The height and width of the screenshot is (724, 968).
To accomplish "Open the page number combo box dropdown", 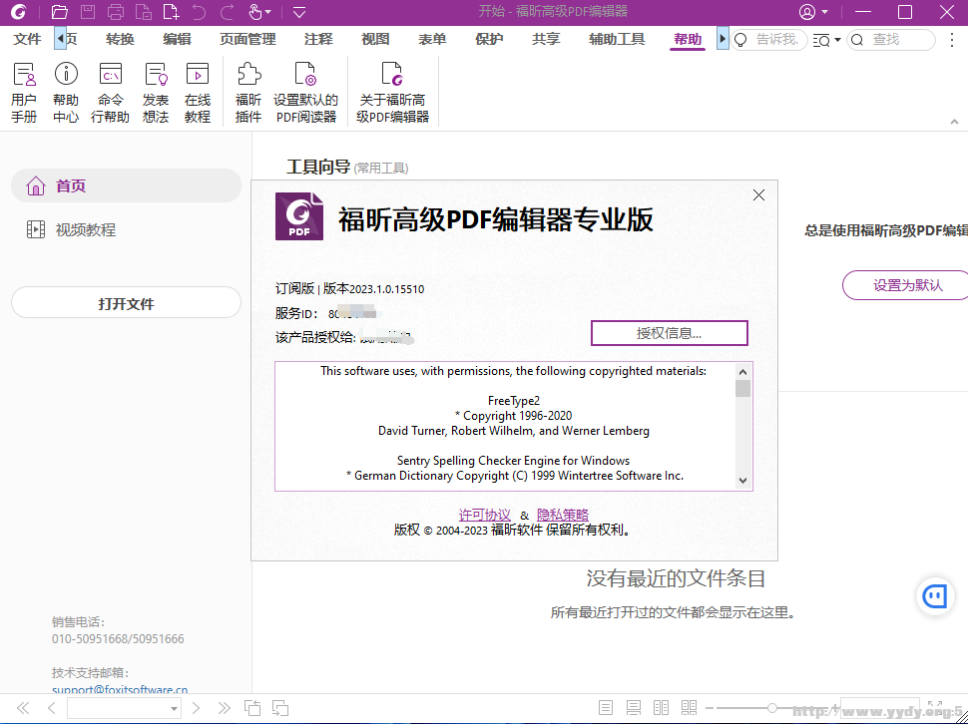I will tap(174, 709).
